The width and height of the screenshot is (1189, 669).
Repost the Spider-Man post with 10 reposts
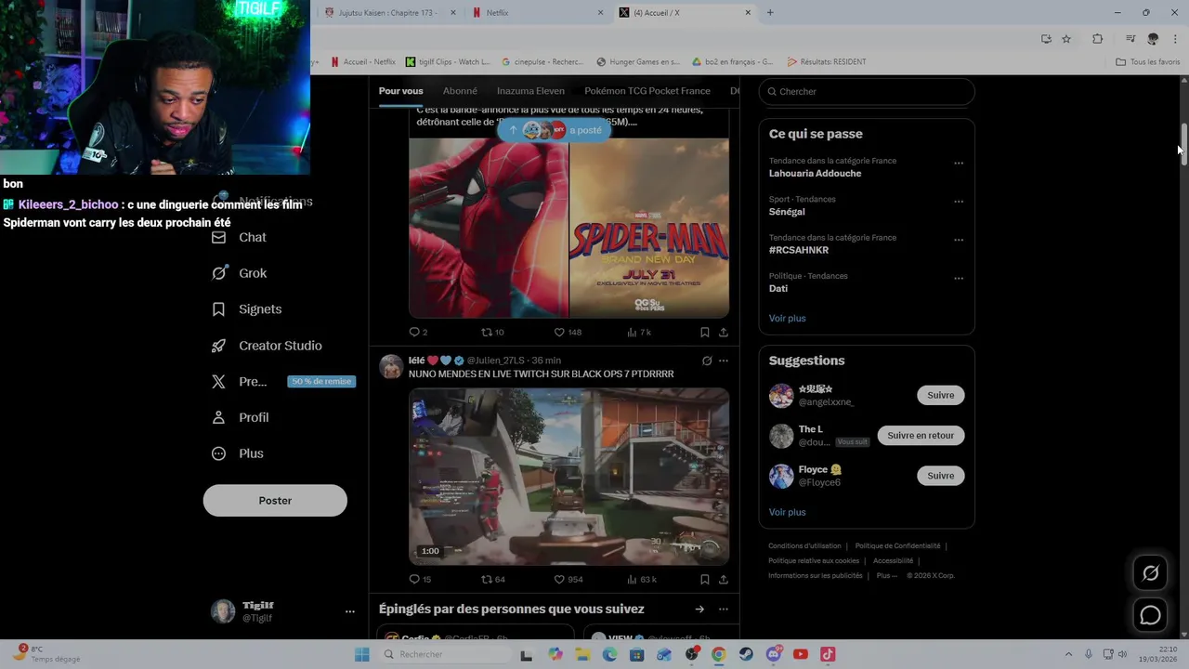click(x=492, y=332)
